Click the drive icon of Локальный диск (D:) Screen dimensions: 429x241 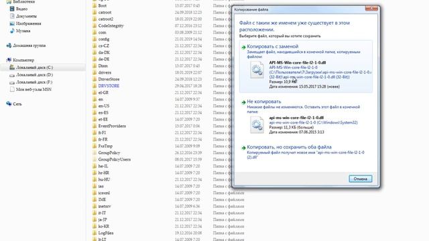click(x=12, y=75)
